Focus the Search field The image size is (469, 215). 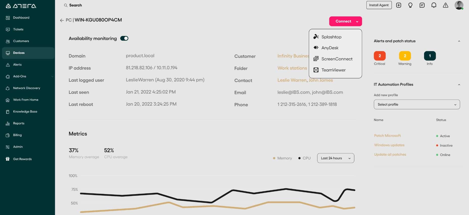tap(76, 5)
